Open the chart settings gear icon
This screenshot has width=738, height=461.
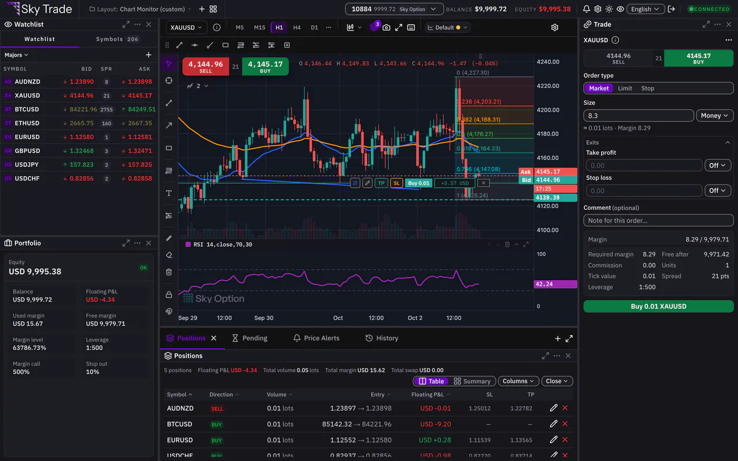tap(555, 27)
